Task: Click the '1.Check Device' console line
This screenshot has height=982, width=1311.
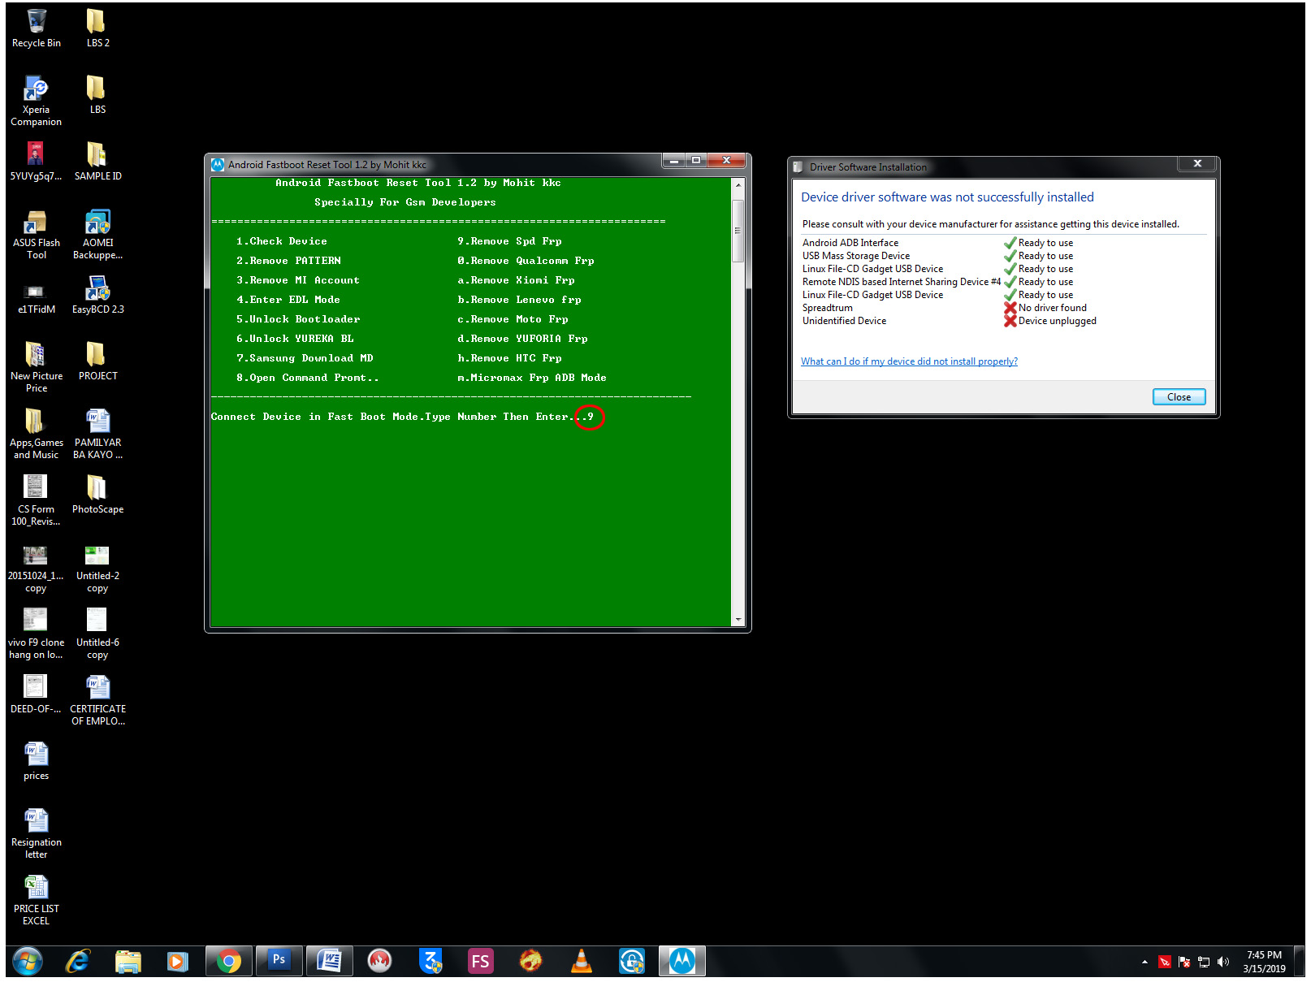Action: 282,241
